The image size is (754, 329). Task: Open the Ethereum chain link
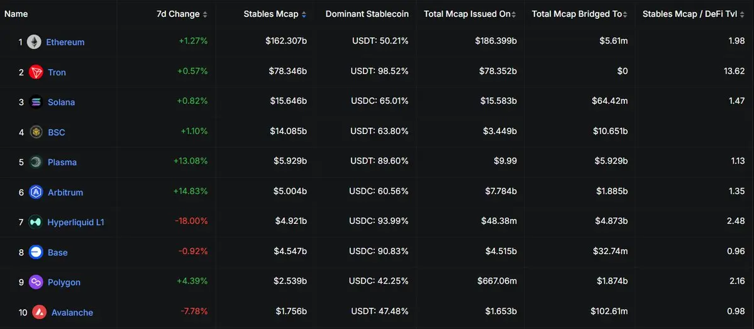[65, 42]
